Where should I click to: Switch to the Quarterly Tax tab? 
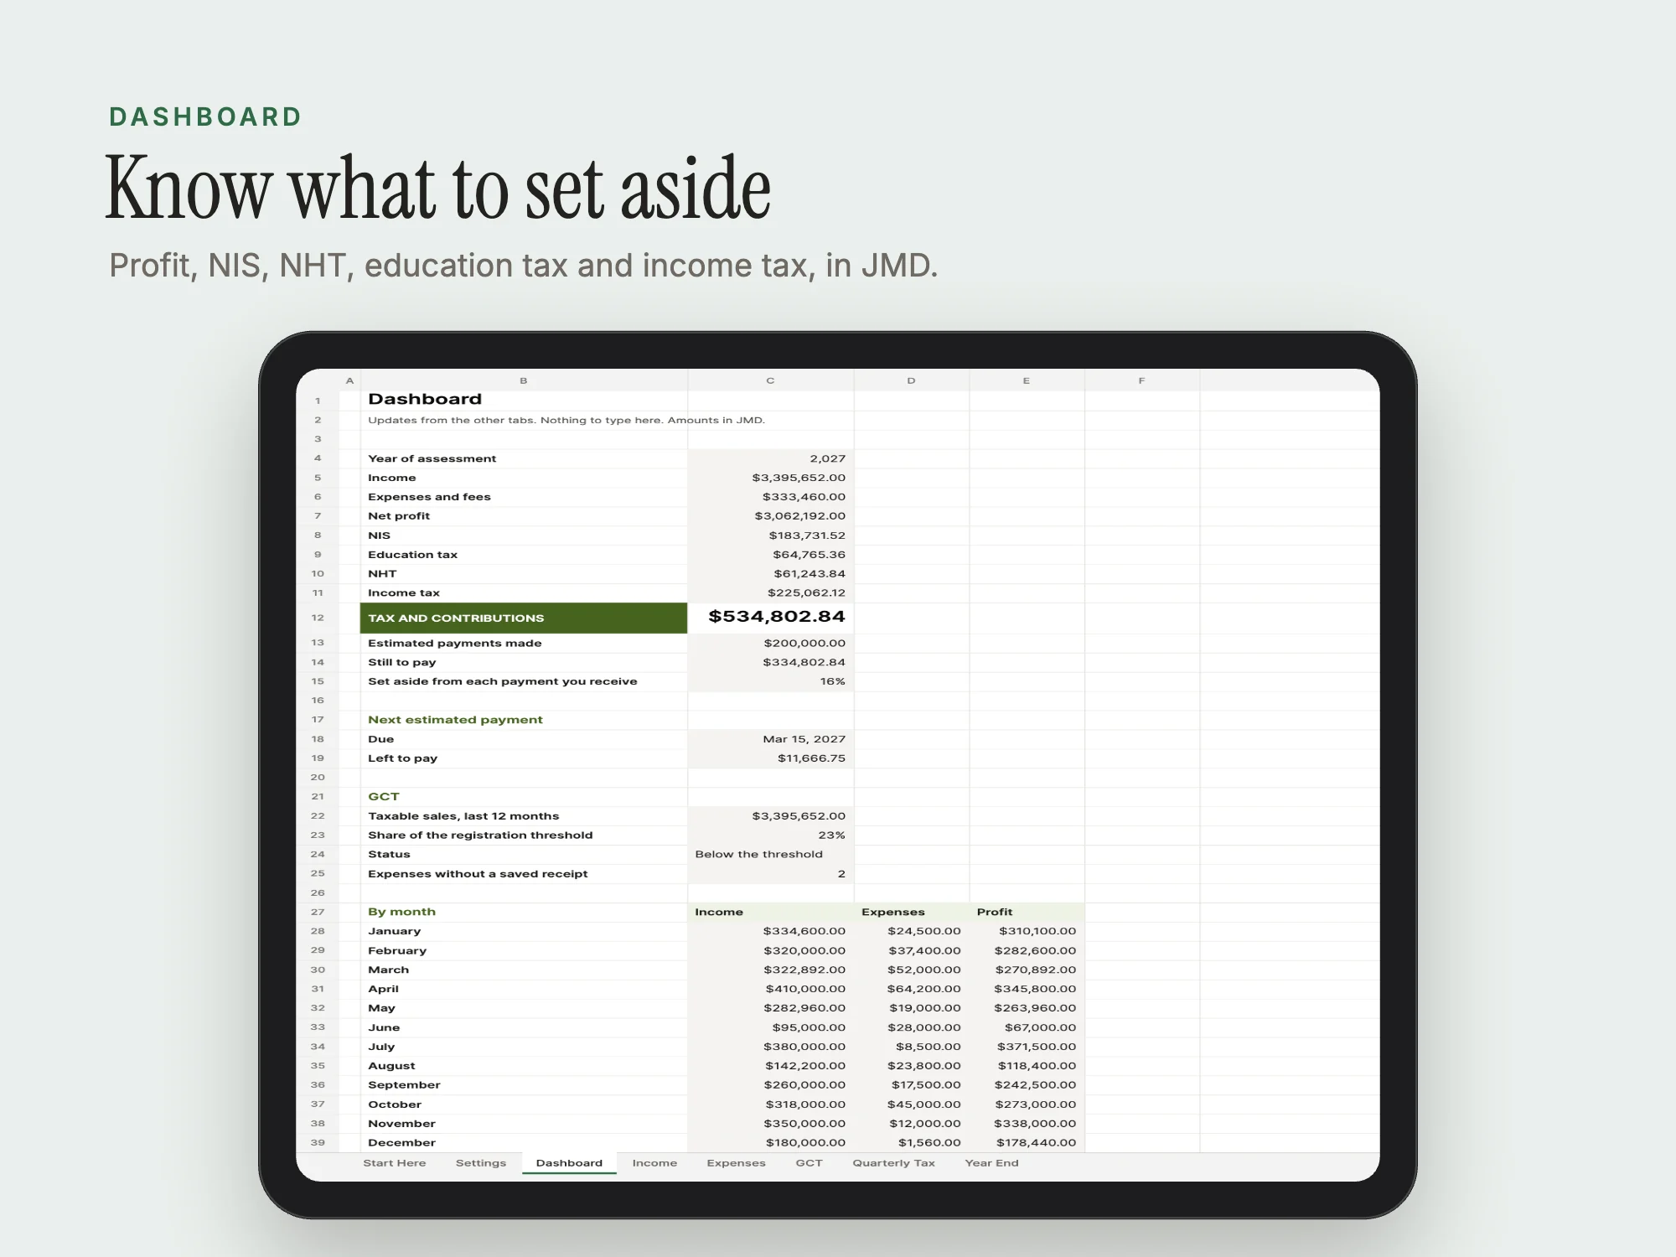(893, 1163)
